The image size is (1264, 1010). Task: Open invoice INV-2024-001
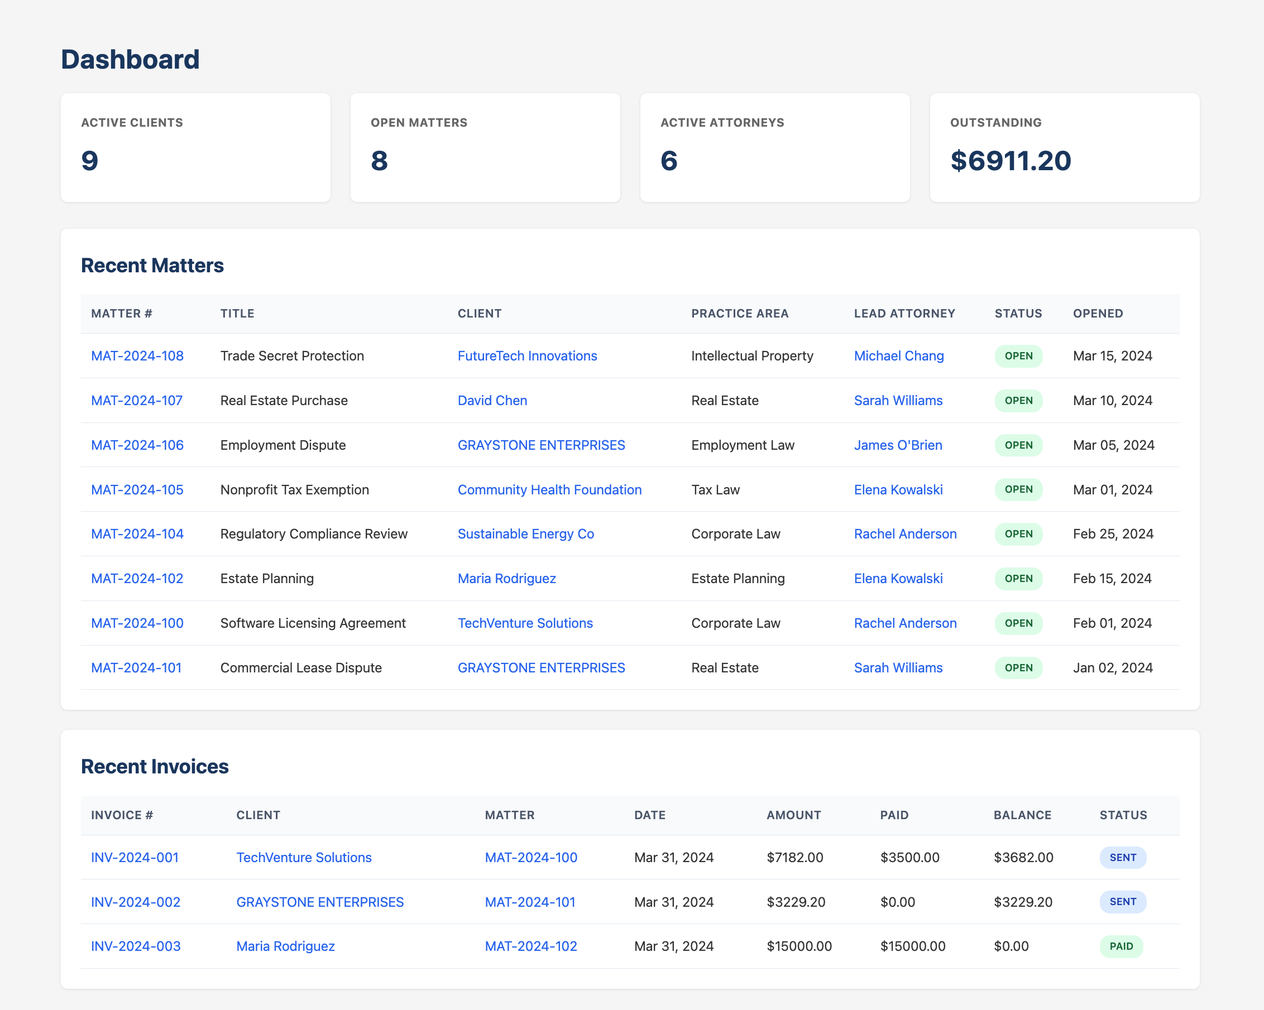(x=134, y=857)
